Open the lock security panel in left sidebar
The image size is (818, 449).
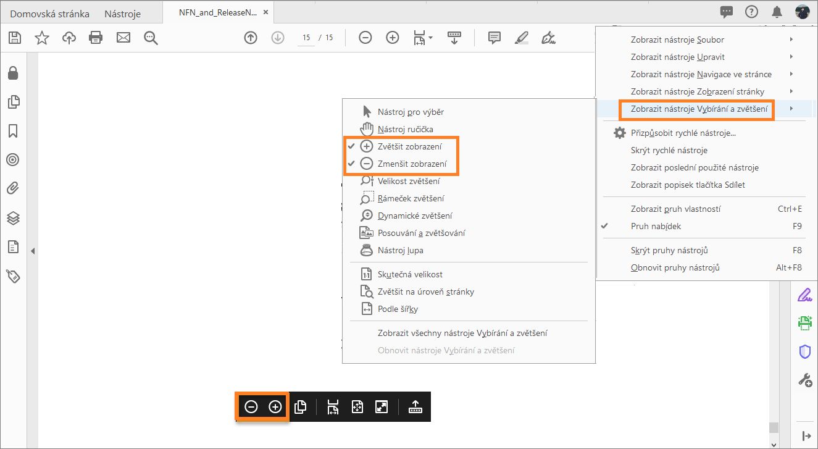tap(13, 73)
